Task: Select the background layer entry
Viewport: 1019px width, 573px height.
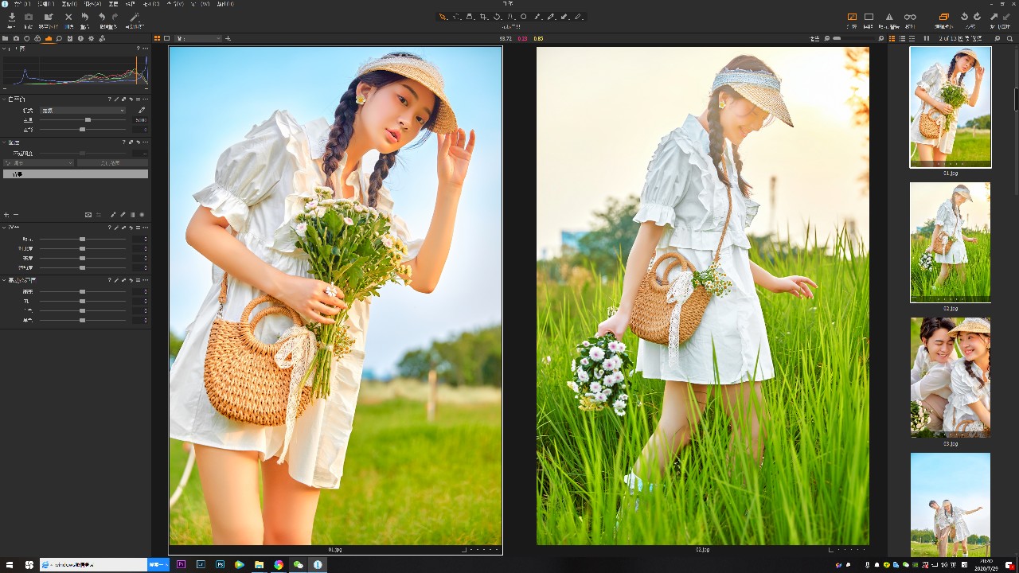Action: [x=76, y=173]
